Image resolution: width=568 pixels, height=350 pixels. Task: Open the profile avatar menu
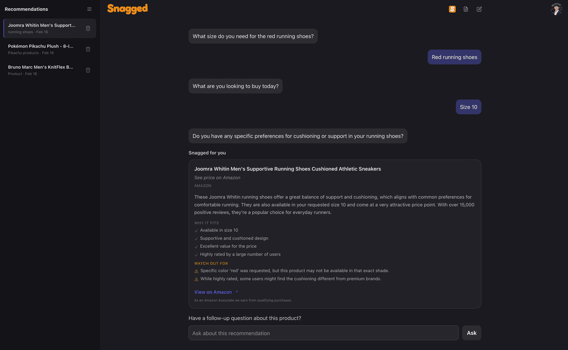[556, 9]
